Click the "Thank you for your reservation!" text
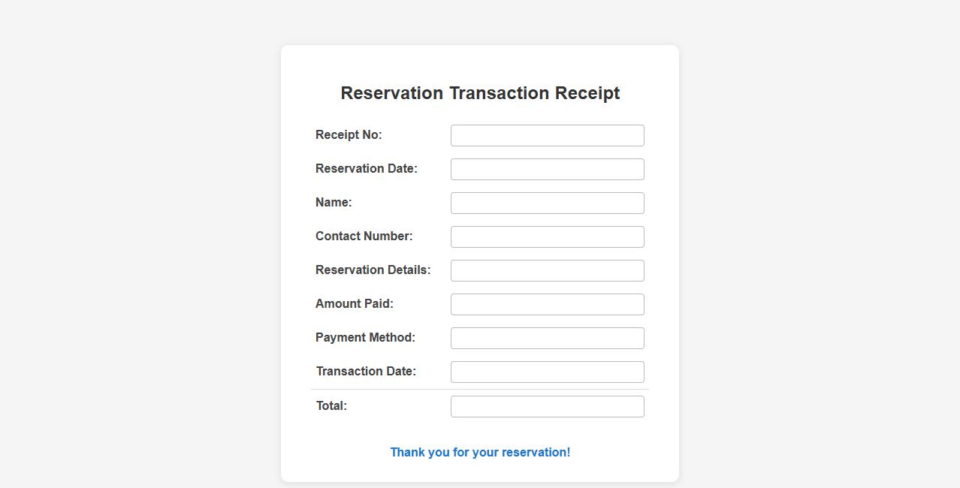The height and width of the screenshot is (488, 960). point(480,453)
